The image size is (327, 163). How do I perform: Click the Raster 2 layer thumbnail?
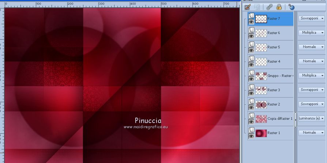tap(261, 104)
